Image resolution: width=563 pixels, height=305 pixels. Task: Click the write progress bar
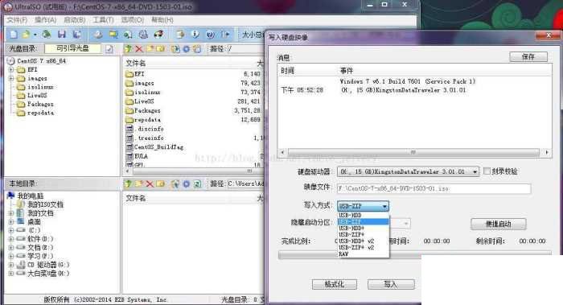[415, 254]
